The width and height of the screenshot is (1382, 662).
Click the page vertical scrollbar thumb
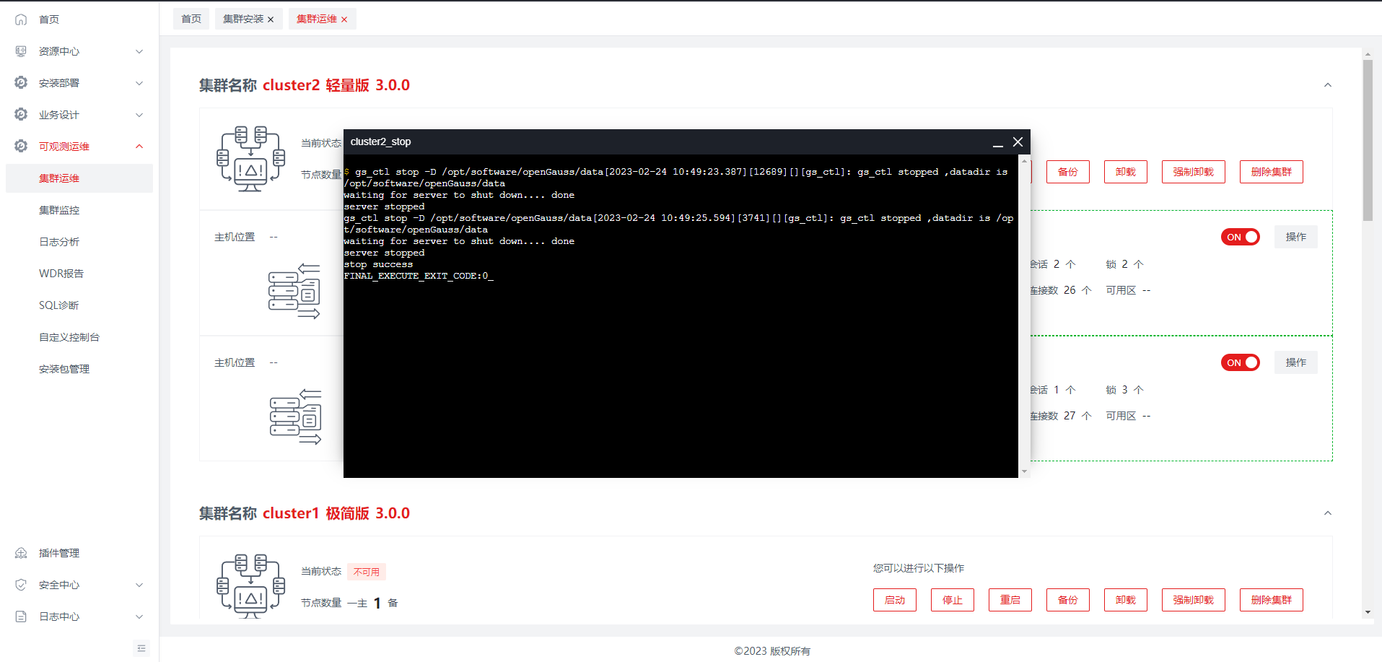click(1368, 141)
